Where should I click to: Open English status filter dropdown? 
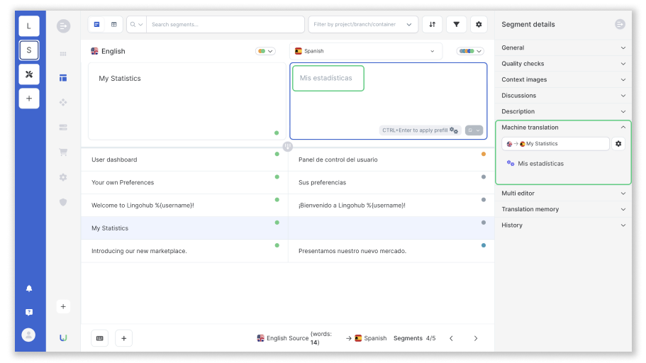(265, 51)
